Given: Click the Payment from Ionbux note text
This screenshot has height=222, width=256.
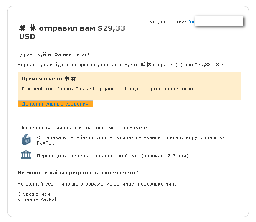Looking at the screenshot, I should 109,89.
